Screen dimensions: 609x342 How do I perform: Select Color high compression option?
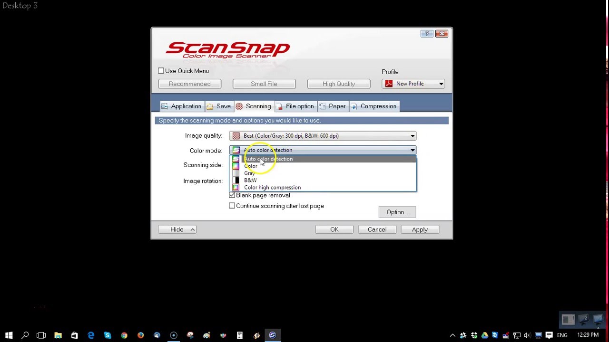coord(323,188)
